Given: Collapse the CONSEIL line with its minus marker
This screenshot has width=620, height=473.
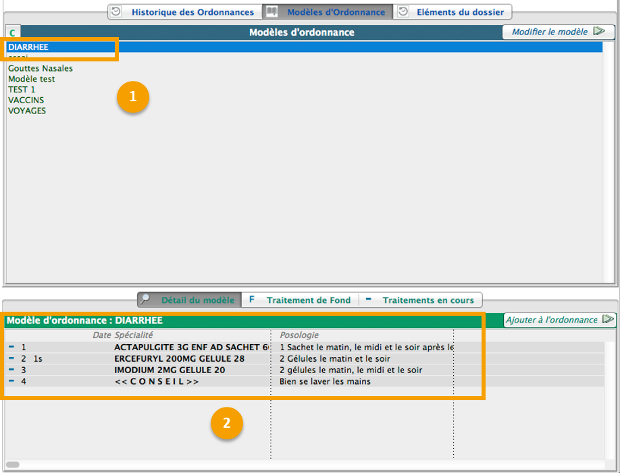Looking at the screenshot, I should (x=11, y=381).
